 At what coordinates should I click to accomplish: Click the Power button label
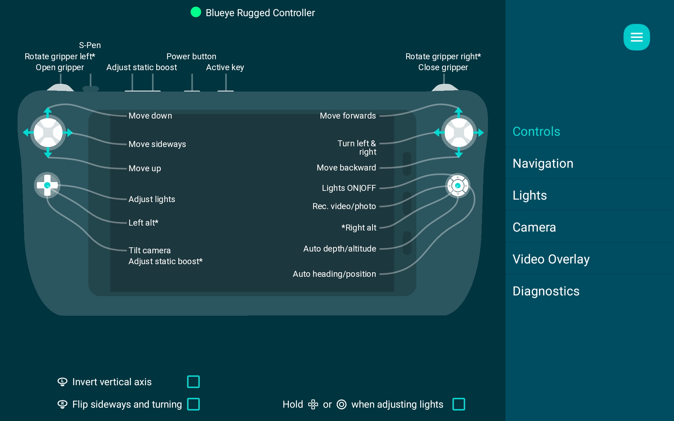coord(191,56)
